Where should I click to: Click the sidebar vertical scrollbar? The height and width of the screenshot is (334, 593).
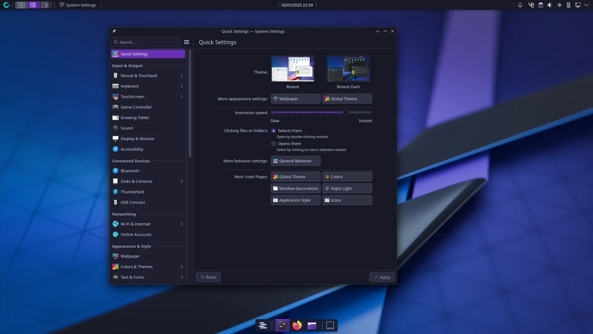pyautogui.click(x=190, y=103)
